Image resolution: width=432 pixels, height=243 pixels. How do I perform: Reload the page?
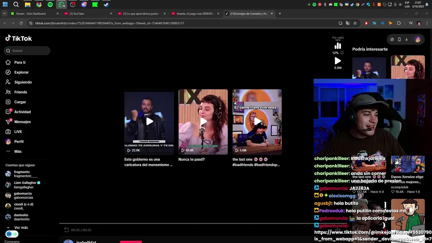21,23
